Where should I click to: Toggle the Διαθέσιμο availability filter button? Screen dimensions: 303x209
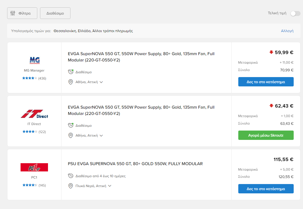(55, 13)
